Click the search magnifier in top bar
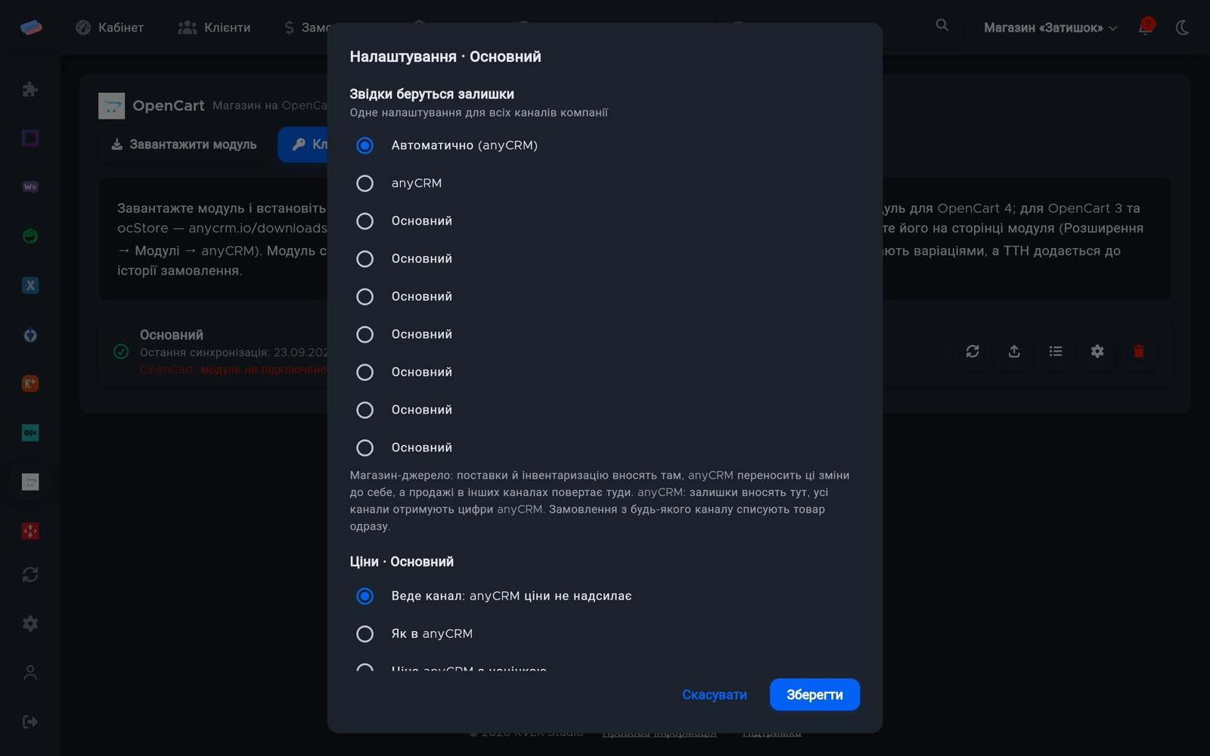The height and width of the screenshot is (756, 1210). coord(942,25)
